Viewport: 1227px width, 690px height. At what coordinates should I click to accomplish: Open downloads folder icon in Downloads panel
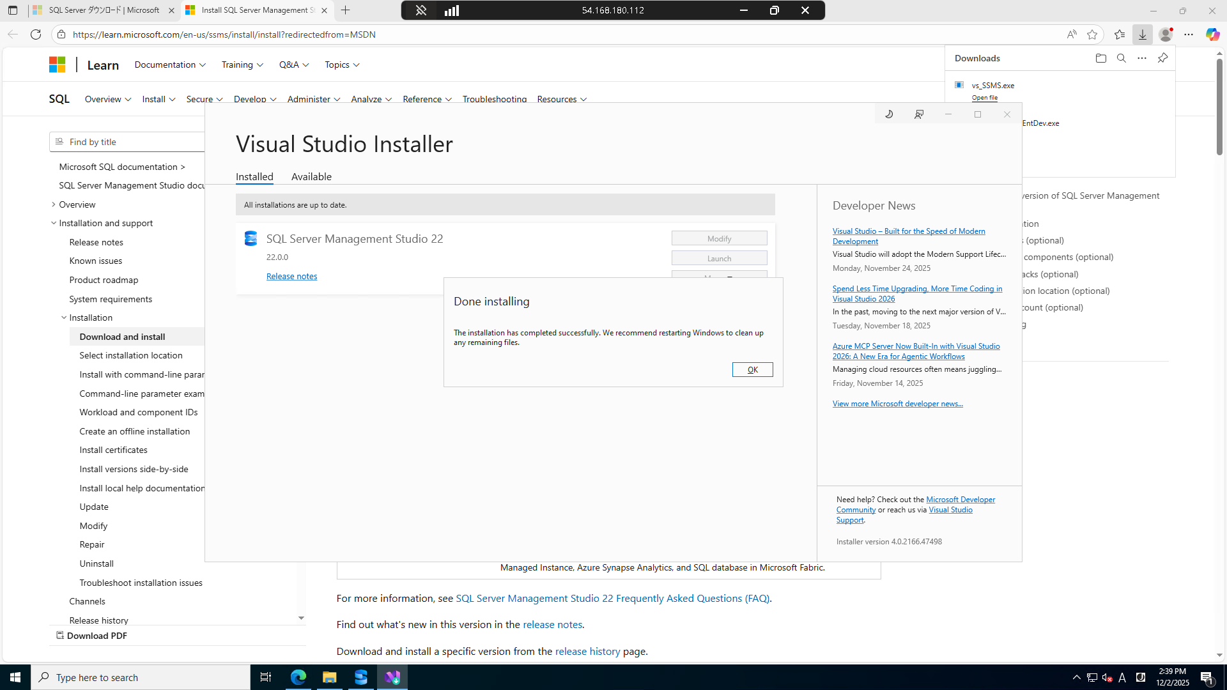point(1100,58)
